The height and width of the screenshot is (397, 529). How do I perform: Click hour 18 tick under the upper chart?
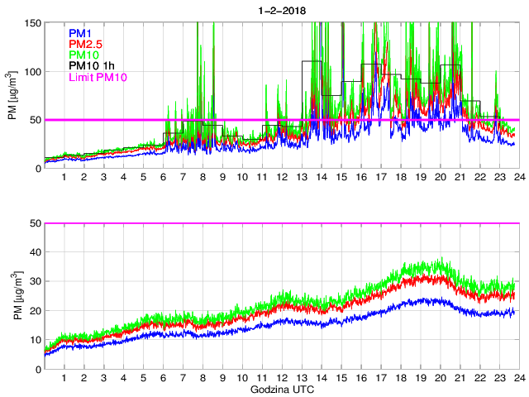tap(400, 178)
